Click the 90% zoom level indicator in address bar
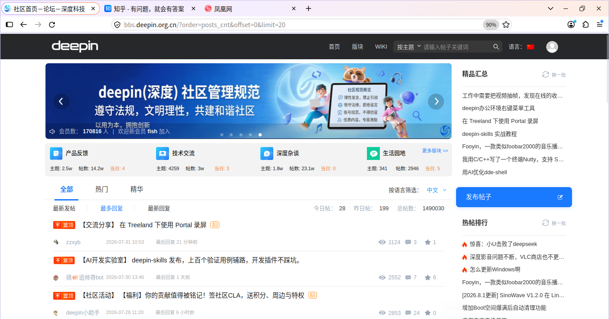609x319 pixels. [491, 25]
